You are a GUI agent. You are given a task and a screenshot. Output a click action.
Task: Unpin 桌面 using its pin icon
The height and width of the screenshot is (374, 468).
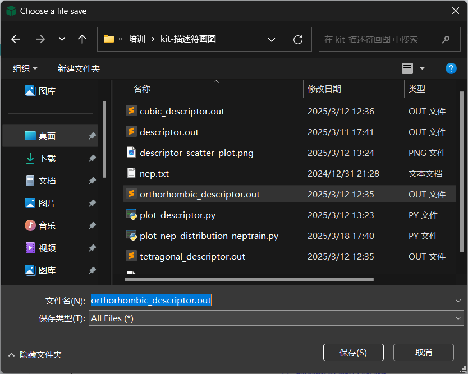[x=92, y=136]
